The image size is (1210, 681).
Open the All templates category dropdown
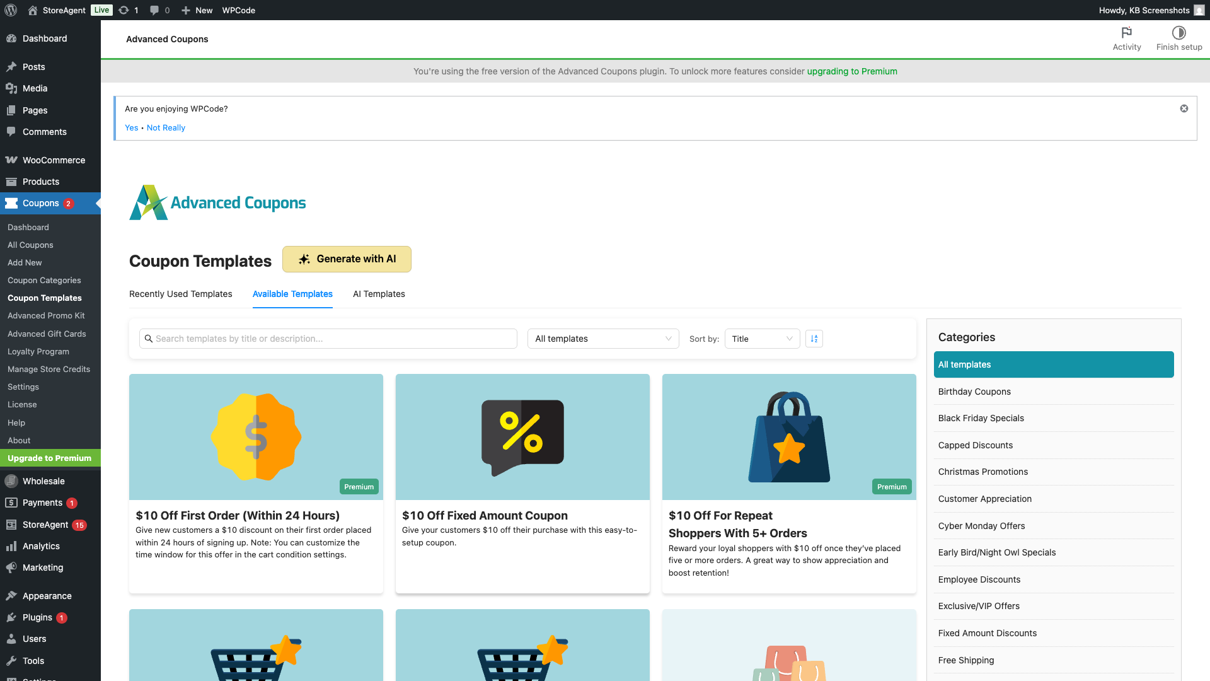coord(603,339)
